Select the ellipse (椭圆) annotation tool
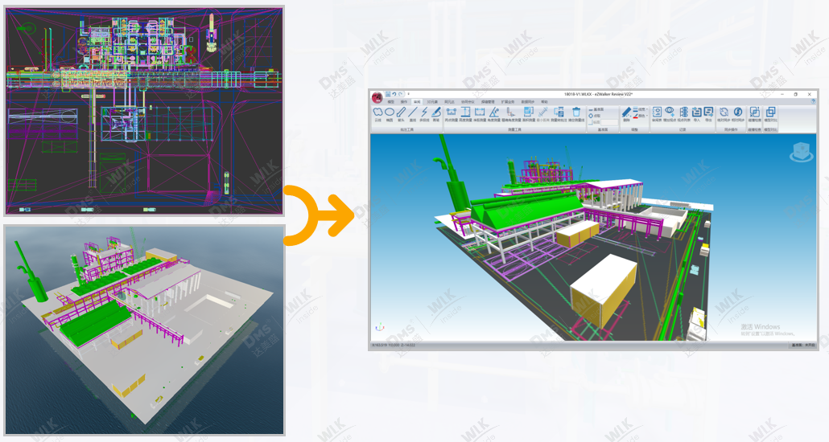 click(x=390, y=115)
